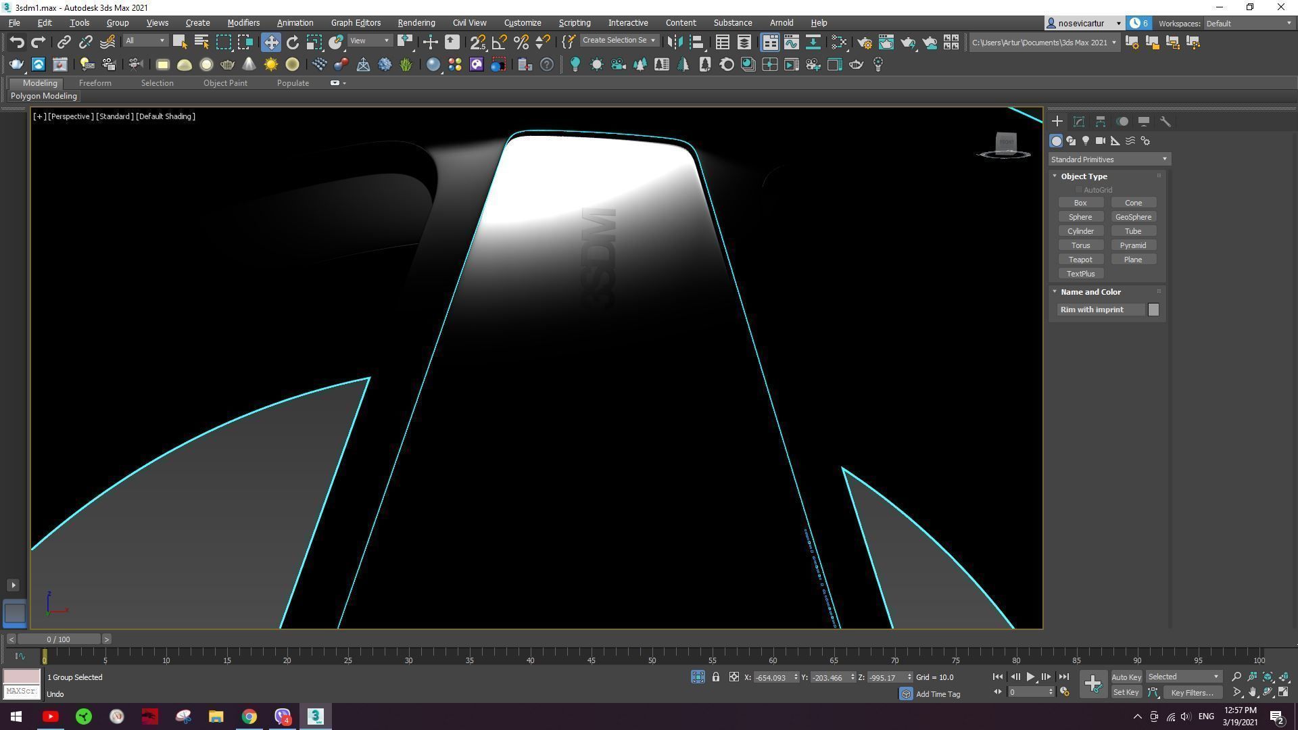Click the Rim with imprint name field
The height and width of the screenshot is (730, 1298).
click(x=1101, y=310)
